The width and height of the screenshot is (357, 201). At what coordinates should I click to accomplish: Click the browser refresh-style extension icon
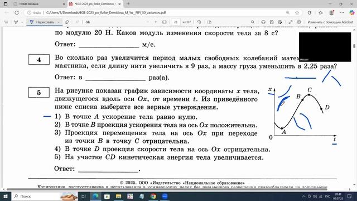[310, 13]
